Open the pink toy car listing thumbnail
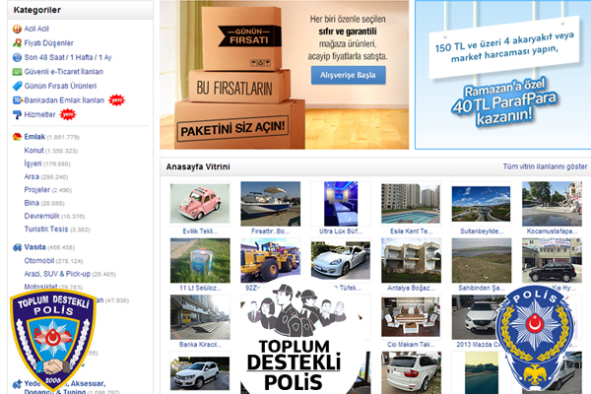The image size is (591, 394). click(x=200, y=204)
